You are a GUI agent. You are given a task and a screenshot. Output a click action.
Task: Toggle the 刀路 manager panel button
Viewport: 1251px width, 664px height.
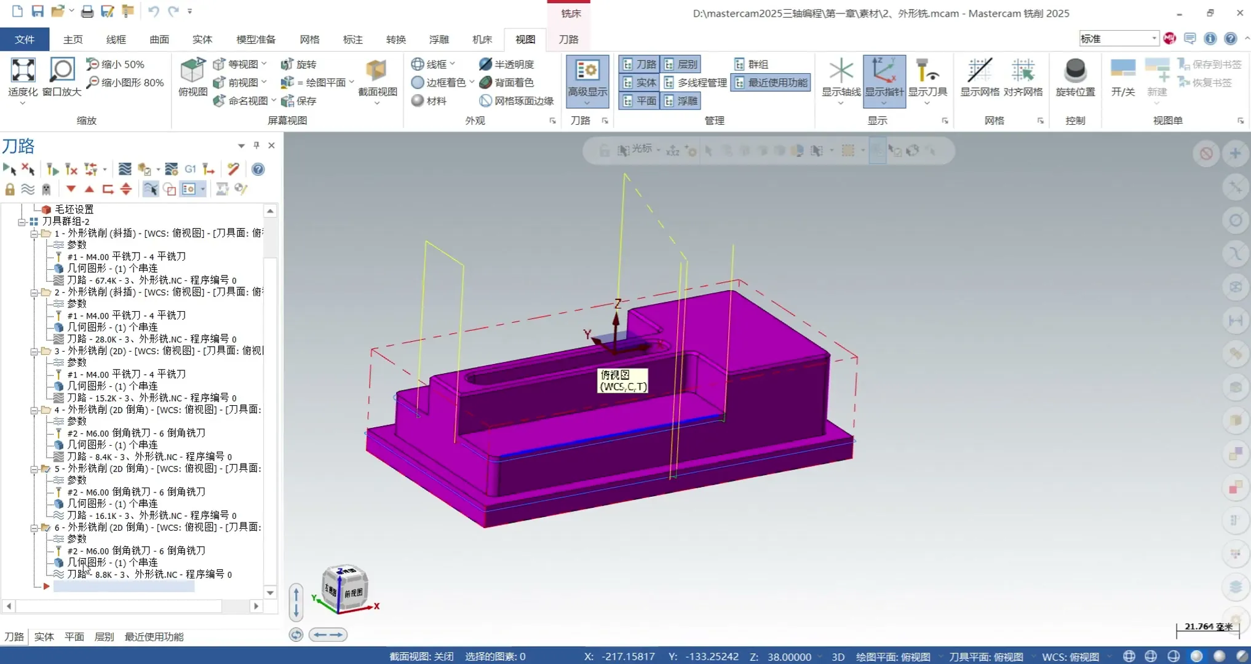[x=639, y=64]
